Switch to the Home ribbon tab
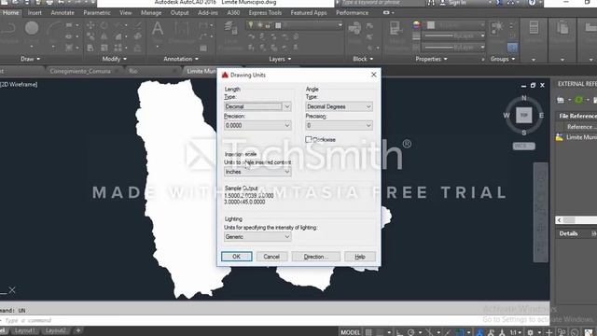The image size is (597, 336). (10, 12)
